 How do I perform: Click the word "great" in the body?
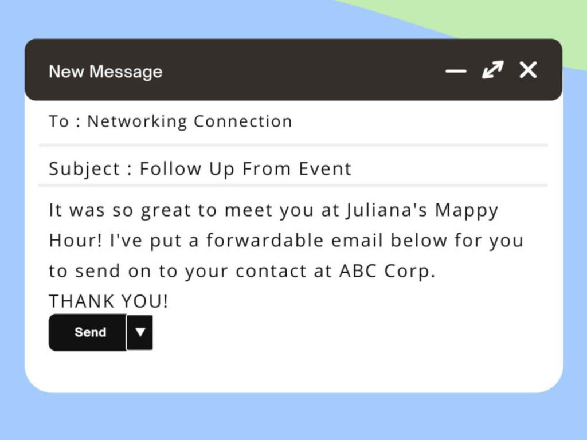(x=166, y=211)
